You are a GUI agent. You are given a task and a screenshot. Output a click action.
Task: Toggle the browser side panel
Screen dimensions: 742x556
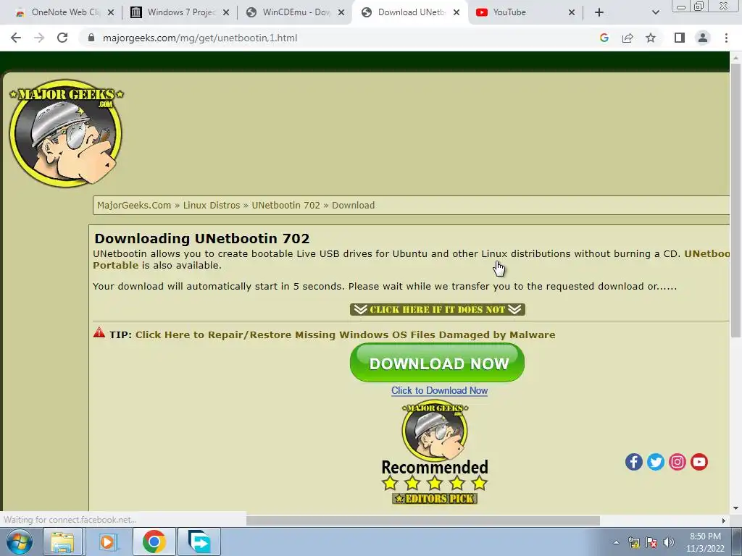[680, 38]
